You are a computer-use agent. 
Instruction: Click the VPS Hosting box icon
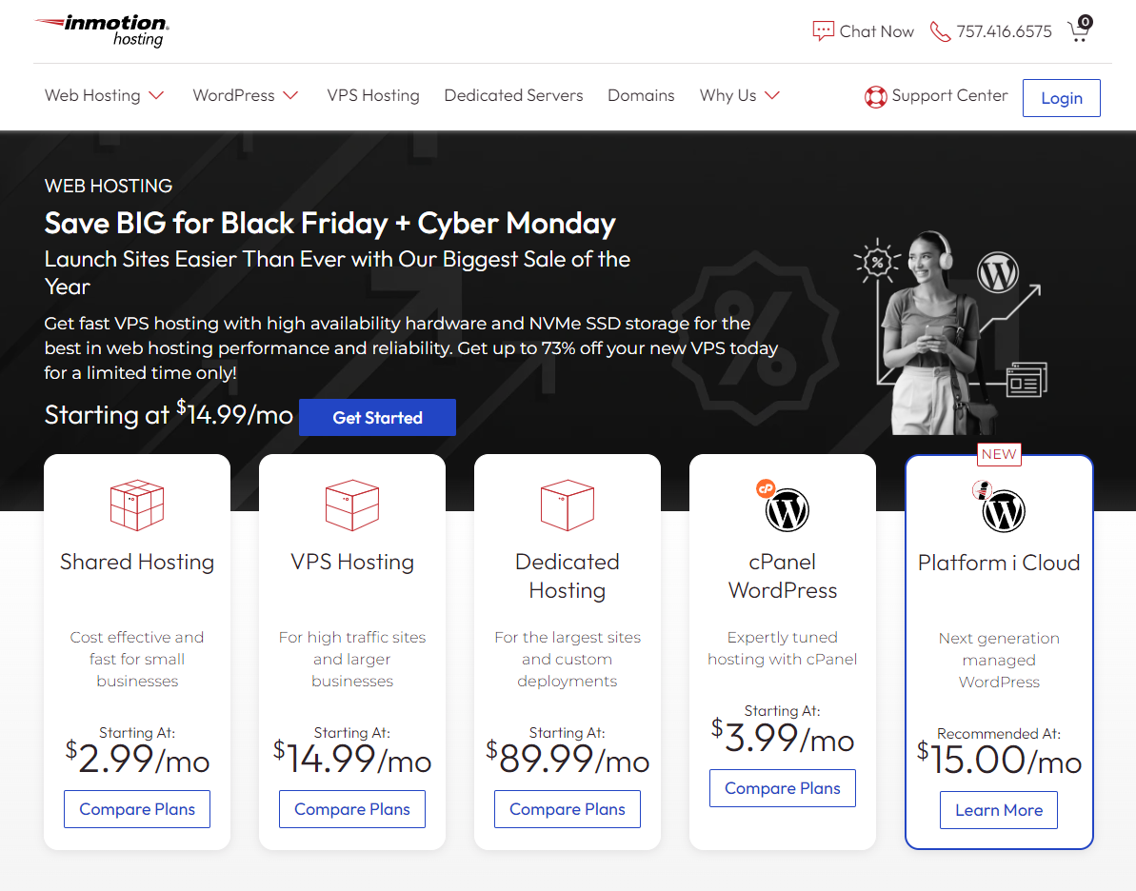352,504
